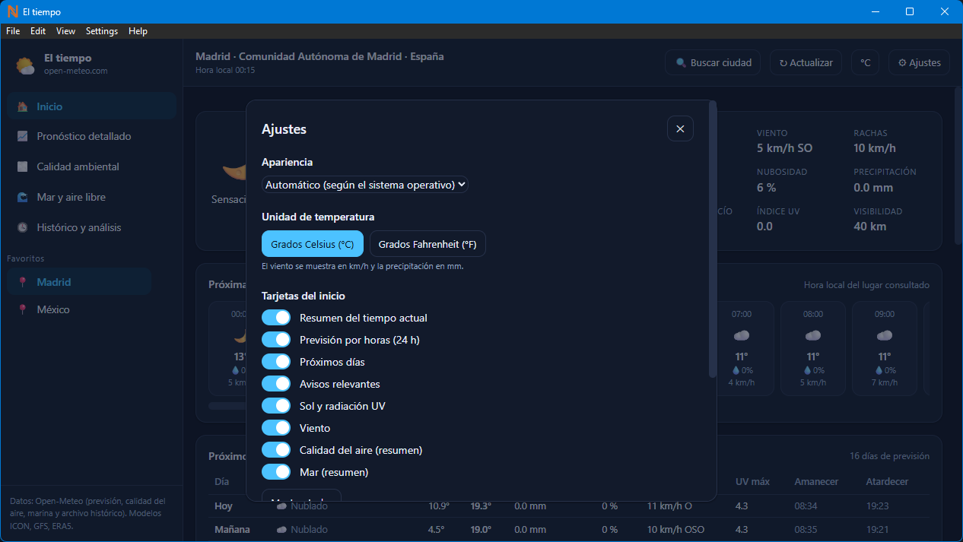Disable Calidad del aire (resumen) switch

[x=276, y=449]
